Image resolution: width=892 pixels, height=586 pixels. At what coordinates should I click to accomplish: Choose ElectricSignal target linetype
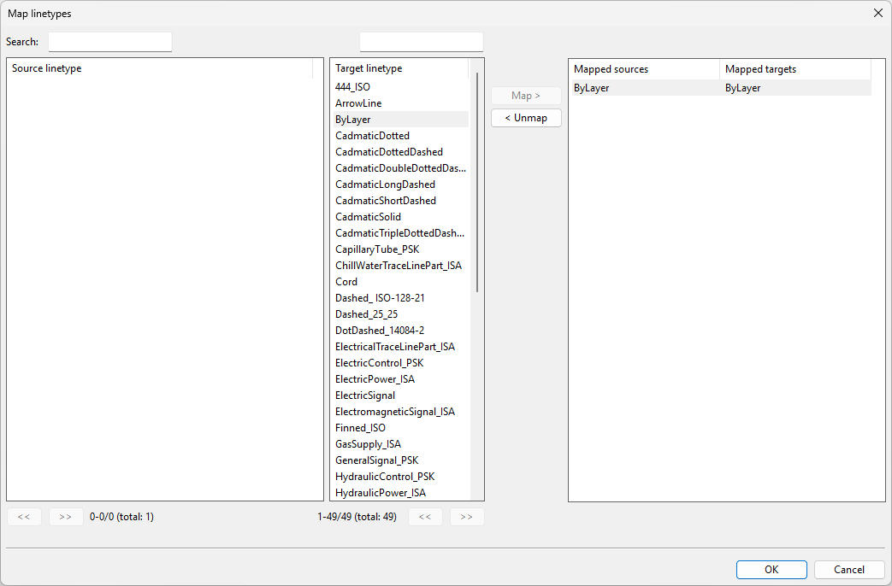click(x=365, y=396)
